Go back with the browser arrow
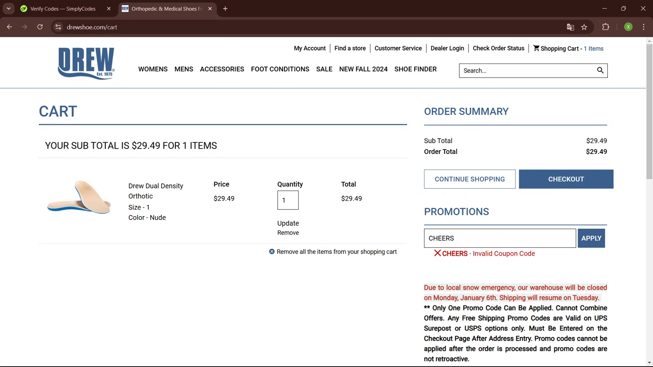This screenshot has width=653, height=367. [x=9, y=27]
